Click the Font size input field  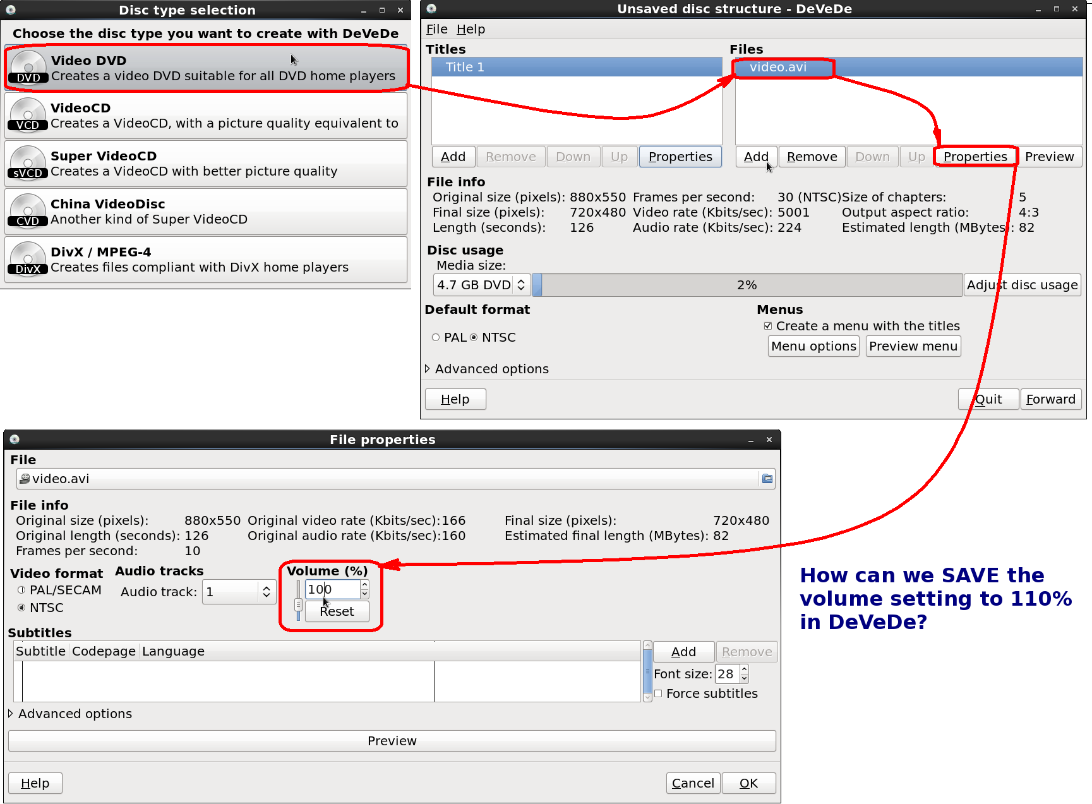[x=727, y=674]
